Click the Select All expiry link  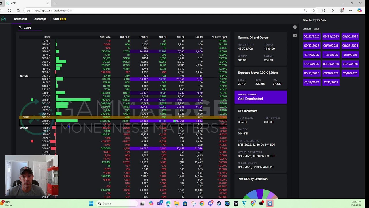[x=307, y=29]
